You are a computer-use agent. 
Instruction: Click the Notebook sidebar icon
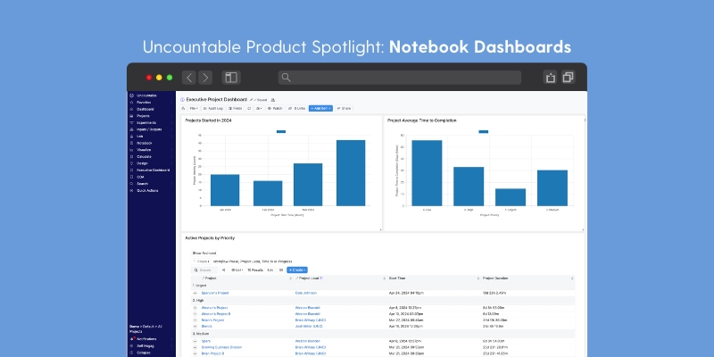(132, 143)
